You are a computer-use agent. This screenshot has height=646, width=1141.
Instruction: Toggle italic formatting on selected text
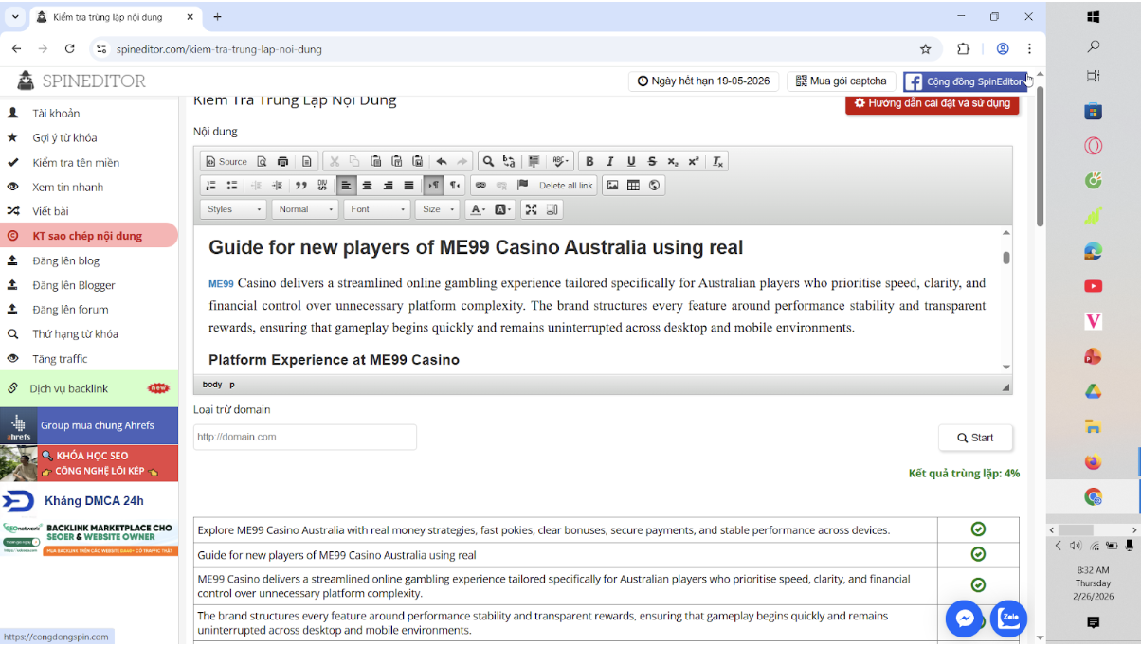(609, 161)
